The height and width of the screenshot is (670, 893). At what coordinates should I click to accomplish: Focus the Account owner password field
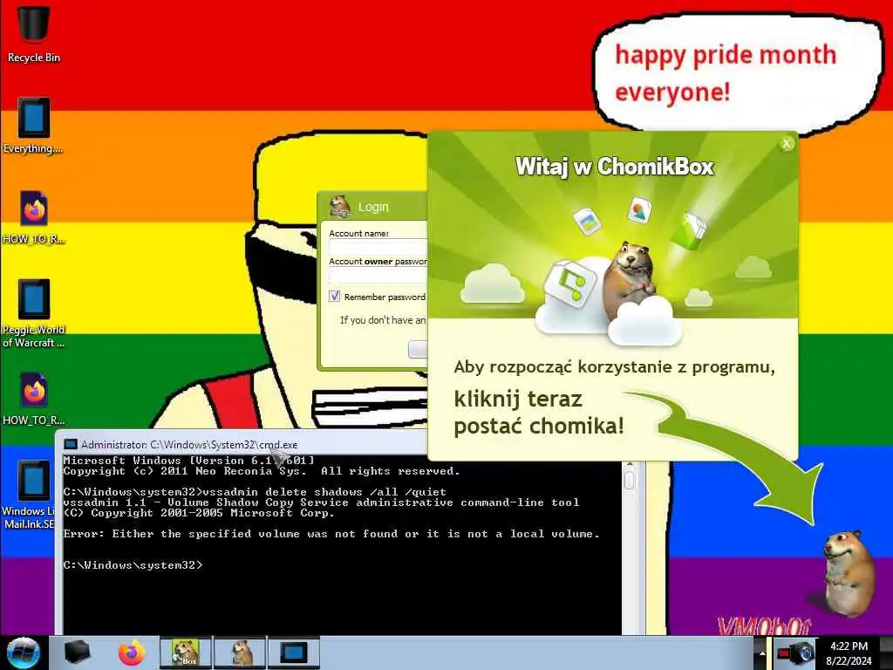[x=378, y=275]
